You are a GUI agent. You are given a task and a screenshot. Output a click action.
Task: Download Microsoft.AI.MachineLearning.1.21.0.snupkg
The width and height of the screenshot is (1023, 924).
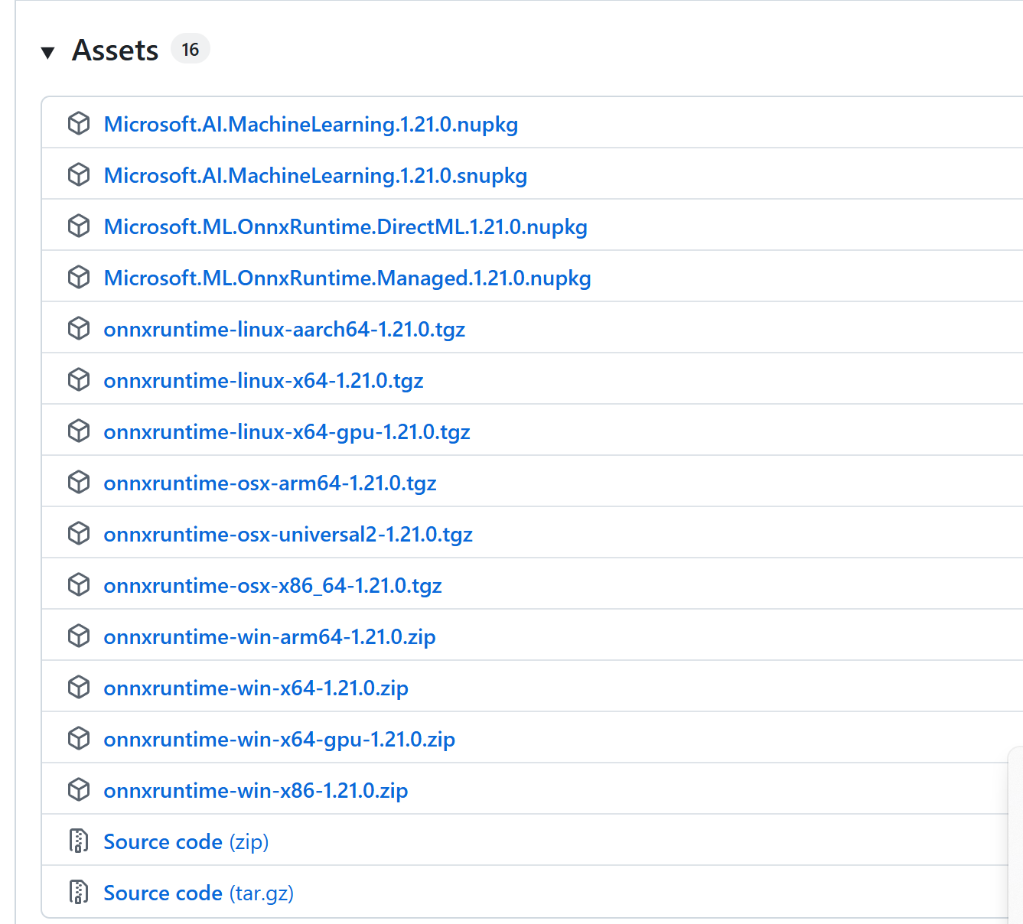[x=315, y=175]
